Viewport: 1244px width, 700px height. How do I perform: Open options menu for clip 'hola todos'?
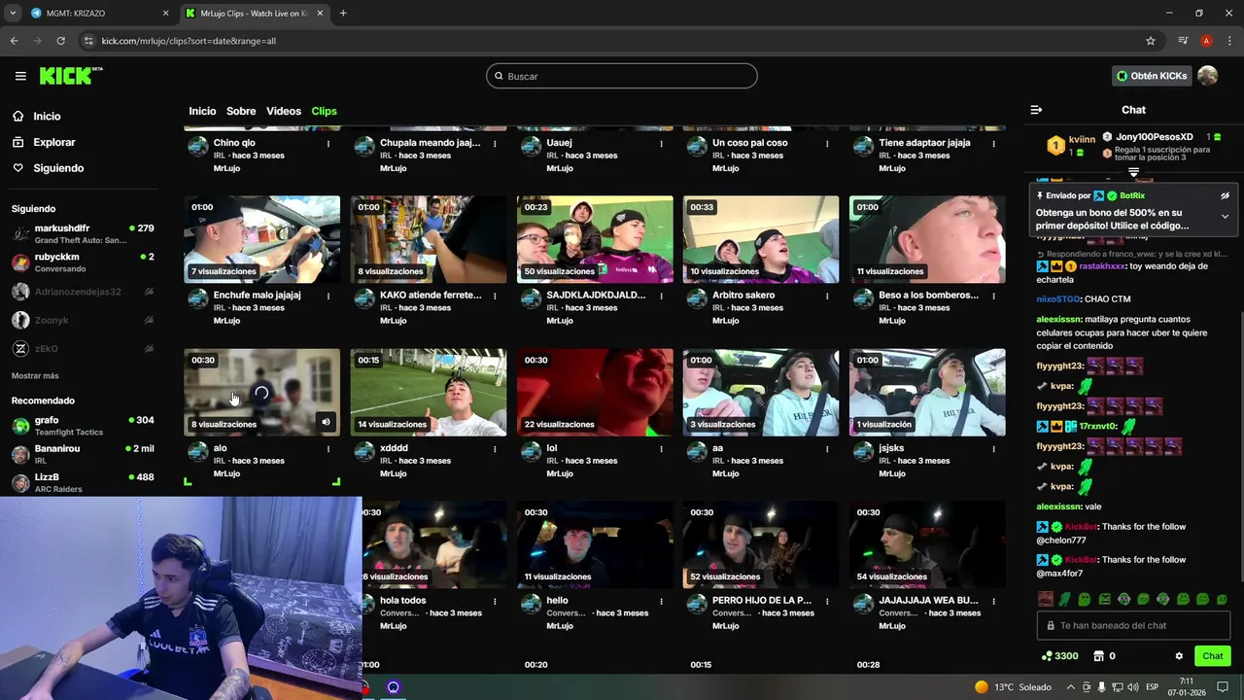click(x=495, y=601)
